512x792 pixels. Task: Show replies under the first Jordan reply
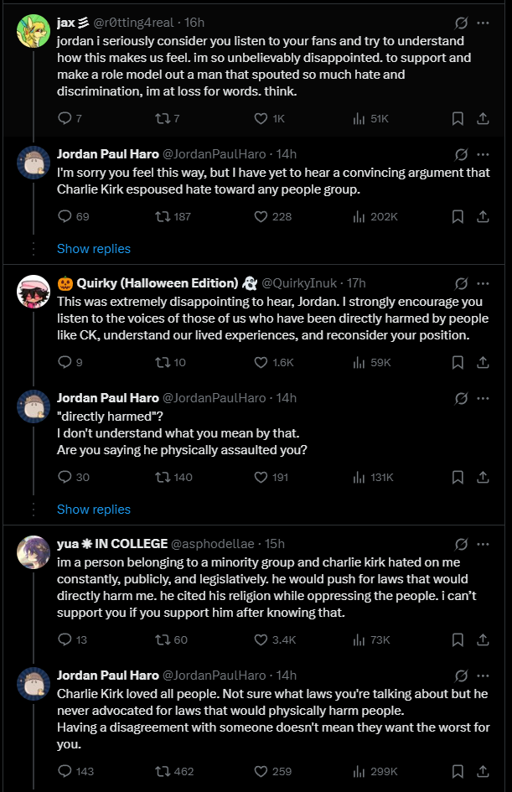point(93,249)
